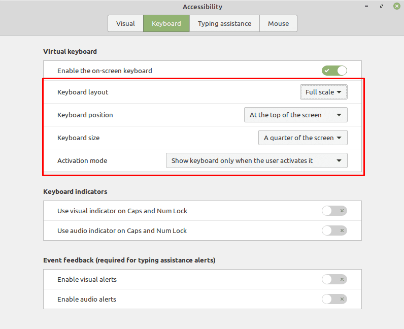The width and height of the screenshot is (404, 329).
Task: Click the Enable the on-screen keyboard label
Action: click(x=105, y=71)
